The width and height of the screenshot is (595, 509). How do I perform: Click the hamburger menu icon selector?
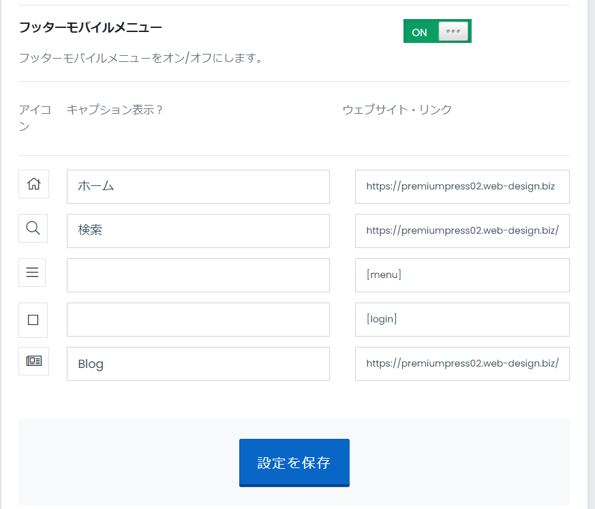click(x=32, y=273)
